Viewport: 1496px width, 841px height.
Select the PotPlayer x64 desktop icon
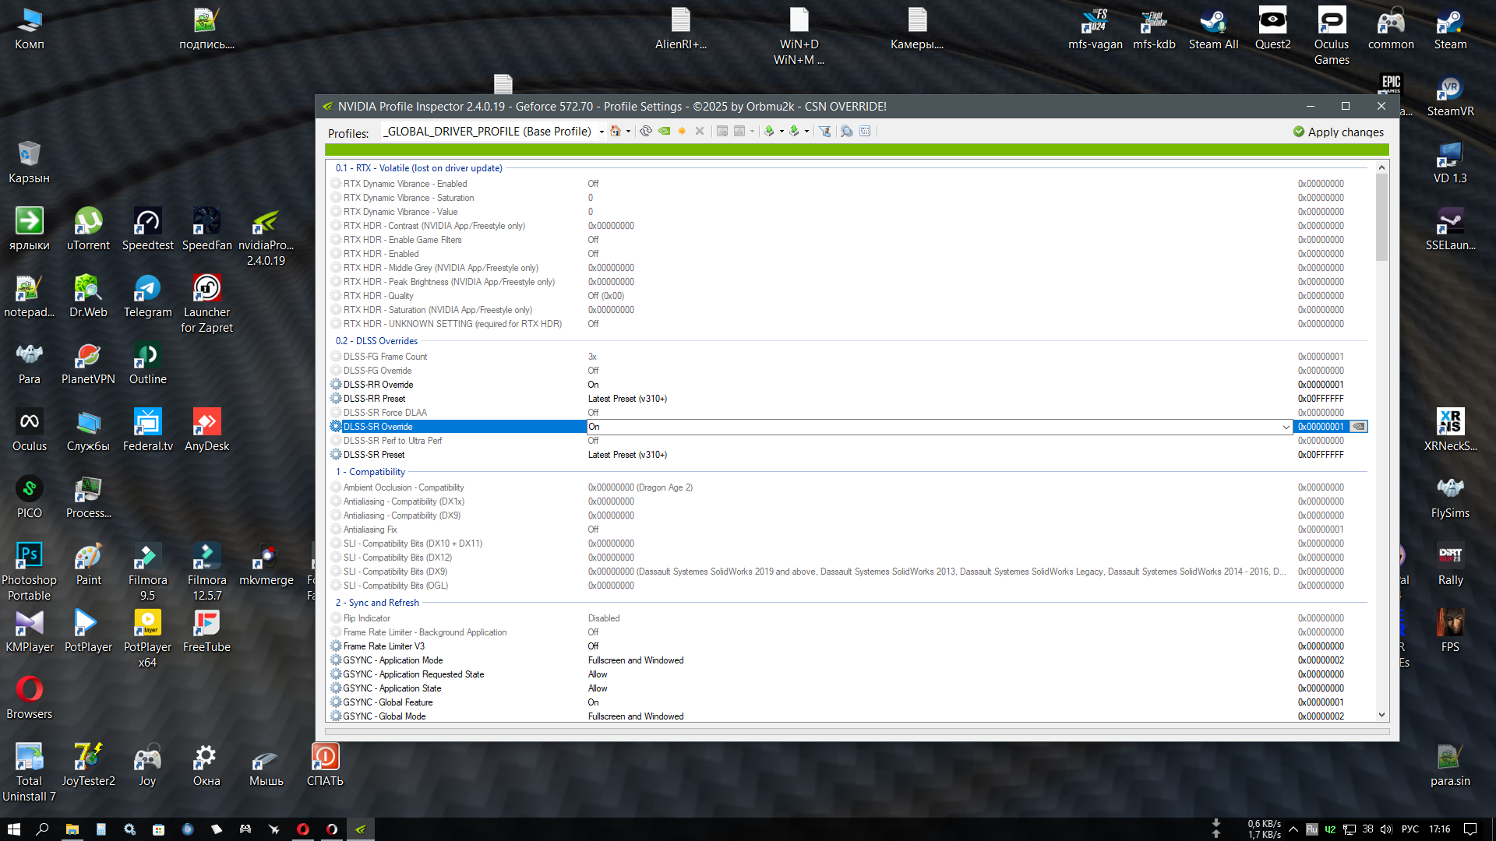147,639
